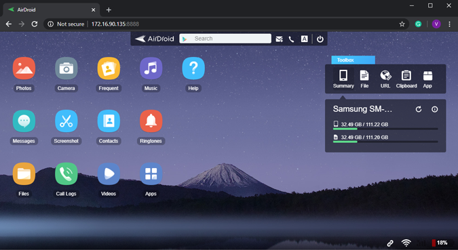Screen dimensions: 458x250
Task: Click the SD card storage usage bar
Action: 385,142
